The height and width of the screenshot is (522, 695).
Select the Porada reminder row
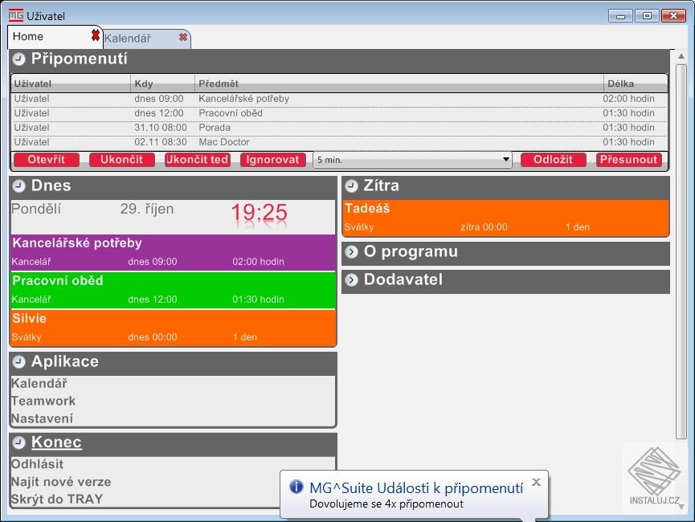[339, 128]
